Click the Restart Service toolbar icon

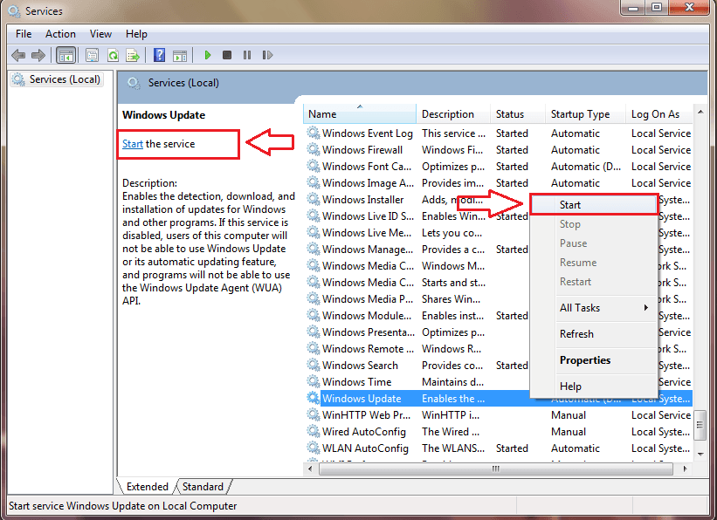[x=268, y=55]
